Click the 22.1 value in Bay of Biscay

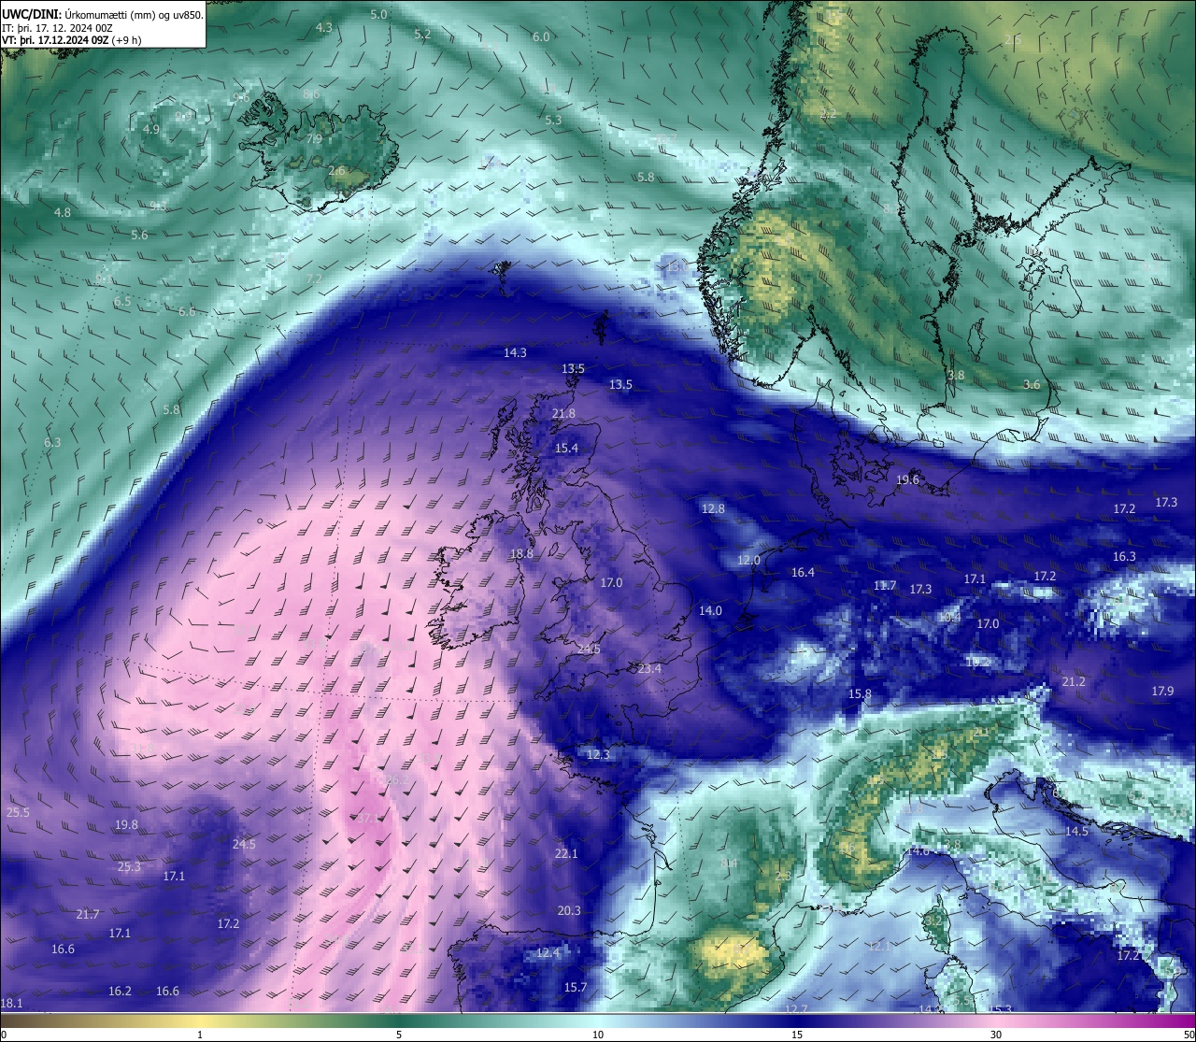566,853
